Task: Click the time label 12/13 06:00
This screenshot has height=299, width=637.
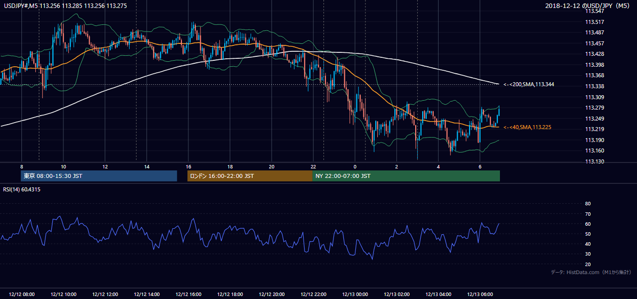Action: coord(480,295)
